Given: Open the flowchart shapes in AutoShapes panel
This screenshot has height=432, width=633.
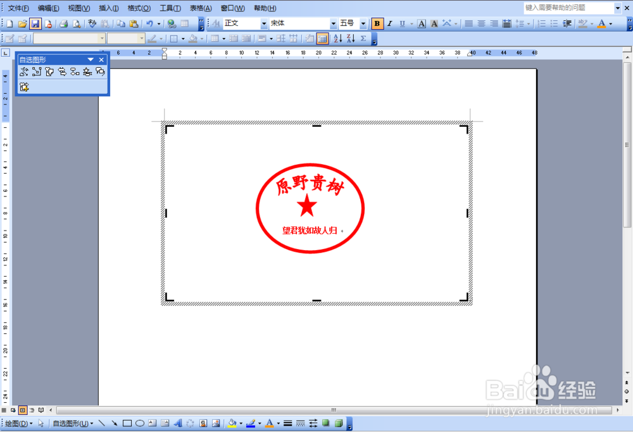Looking at the screenshot, I should point(76,72).
